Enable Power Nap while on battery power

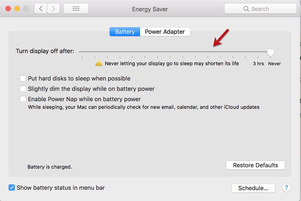[x=23, y=99]
